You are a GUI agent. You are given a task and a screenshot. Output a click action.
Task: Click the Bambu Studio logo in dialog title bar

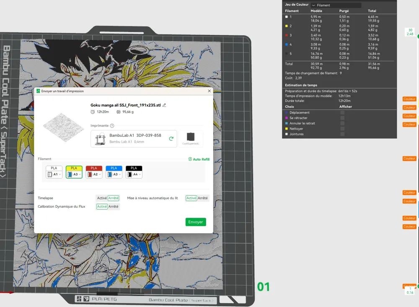pyautogui.click(x=38, y=91)
